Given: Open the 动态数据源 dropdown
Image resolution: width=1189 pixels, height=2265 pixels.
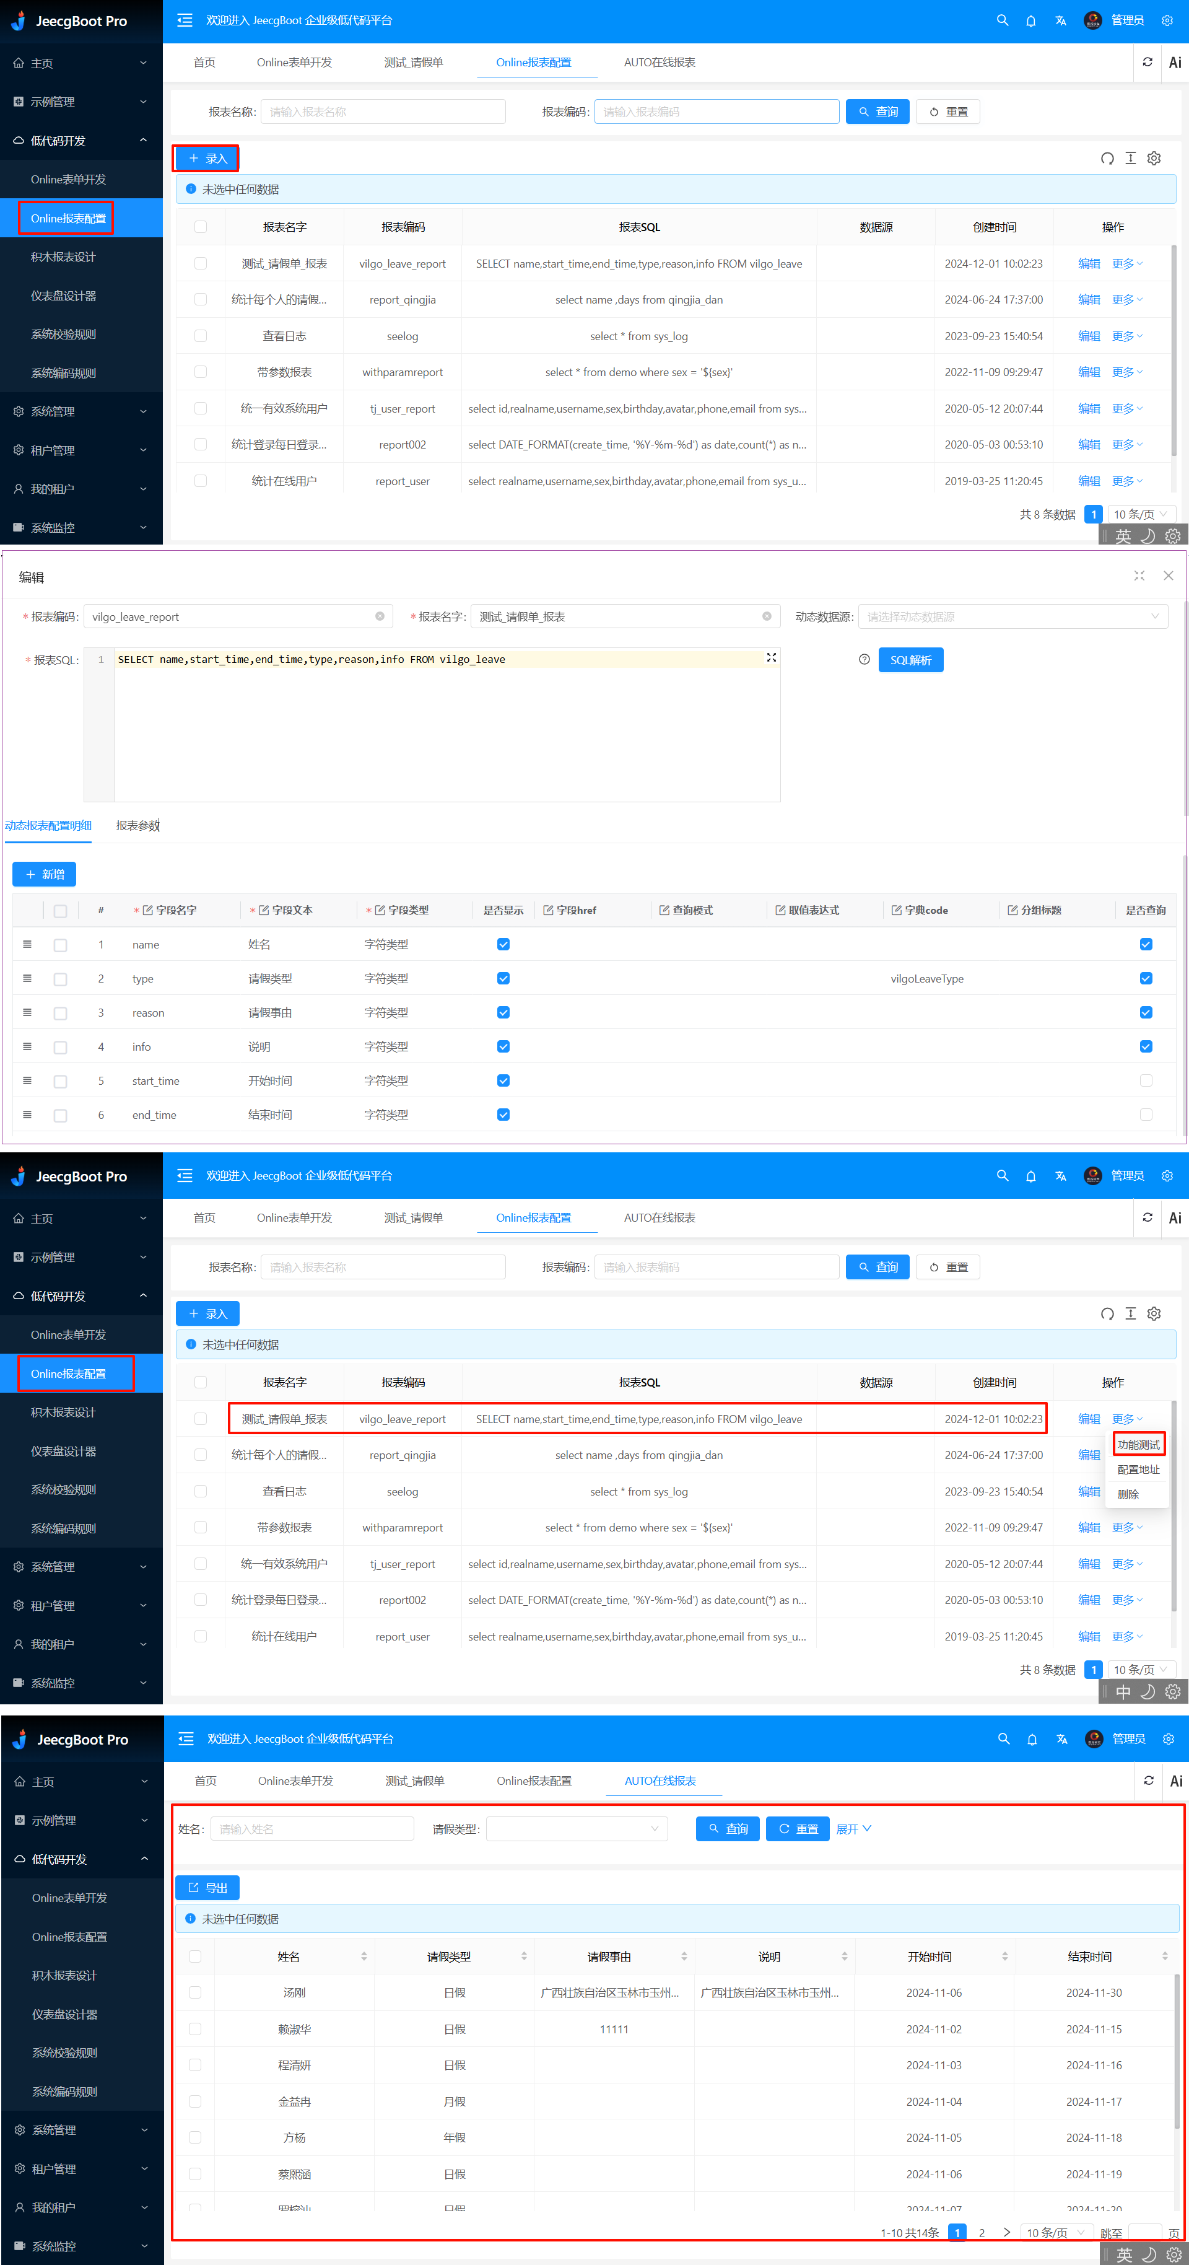Looking at the screenshot, I should [1013, 616].
